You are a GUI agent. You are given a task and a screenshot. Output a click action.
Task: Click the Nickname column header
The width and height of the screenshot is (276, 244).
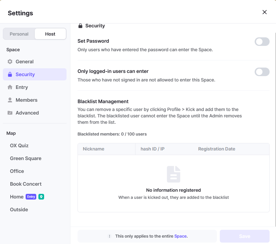[94, 149]
